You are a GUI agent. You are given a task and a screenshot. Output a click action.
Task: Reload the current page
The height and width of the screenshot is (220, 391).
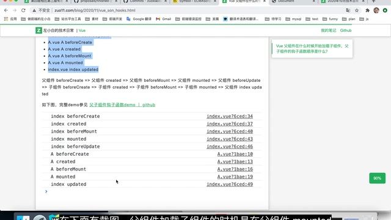23,10
